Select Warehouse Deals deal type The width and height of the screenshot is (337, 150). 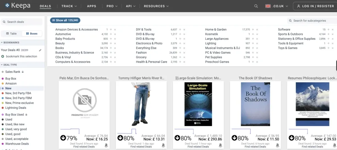17,144
